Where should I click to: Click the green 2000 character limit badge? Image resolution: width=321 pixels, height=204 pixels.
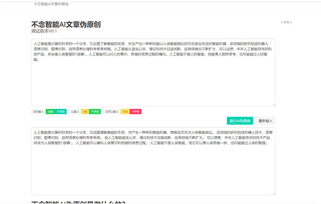pos(50,112)
